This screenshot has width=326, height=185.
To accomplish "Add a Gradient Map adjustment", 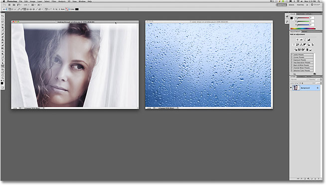I will (x=307, y=50).
